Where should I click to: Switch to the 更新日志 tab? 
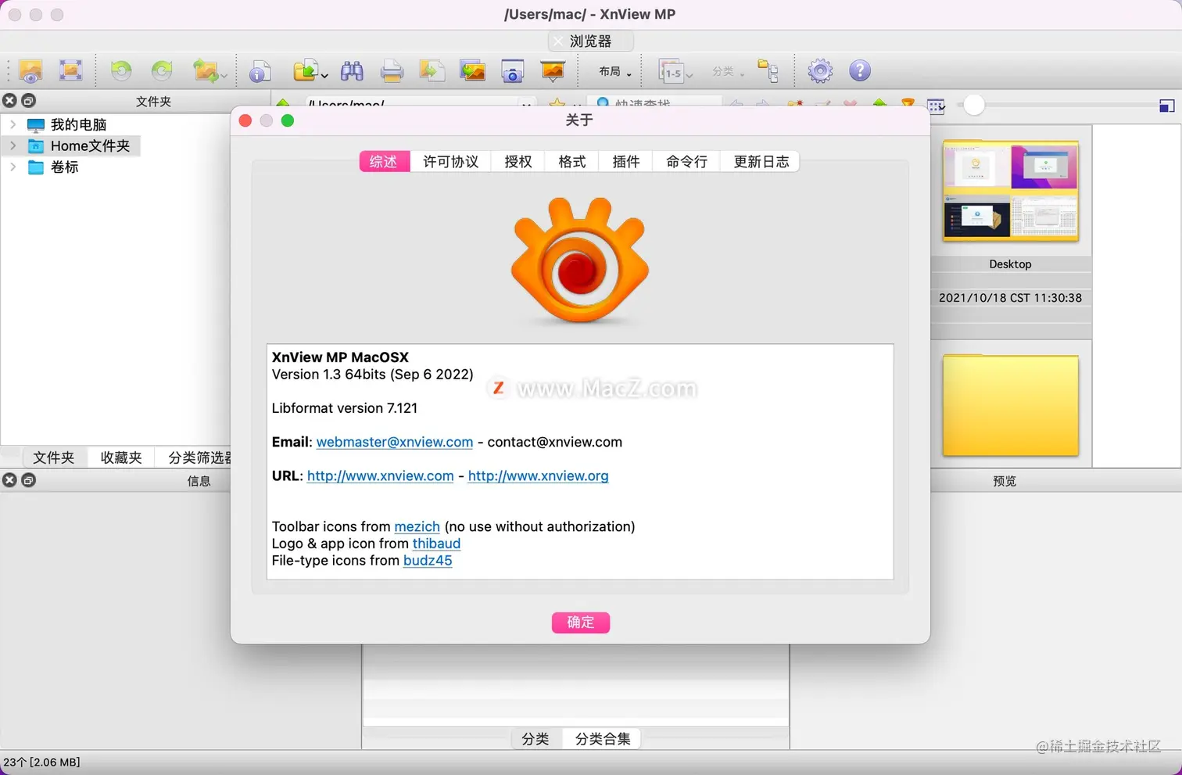coord(761,162)
